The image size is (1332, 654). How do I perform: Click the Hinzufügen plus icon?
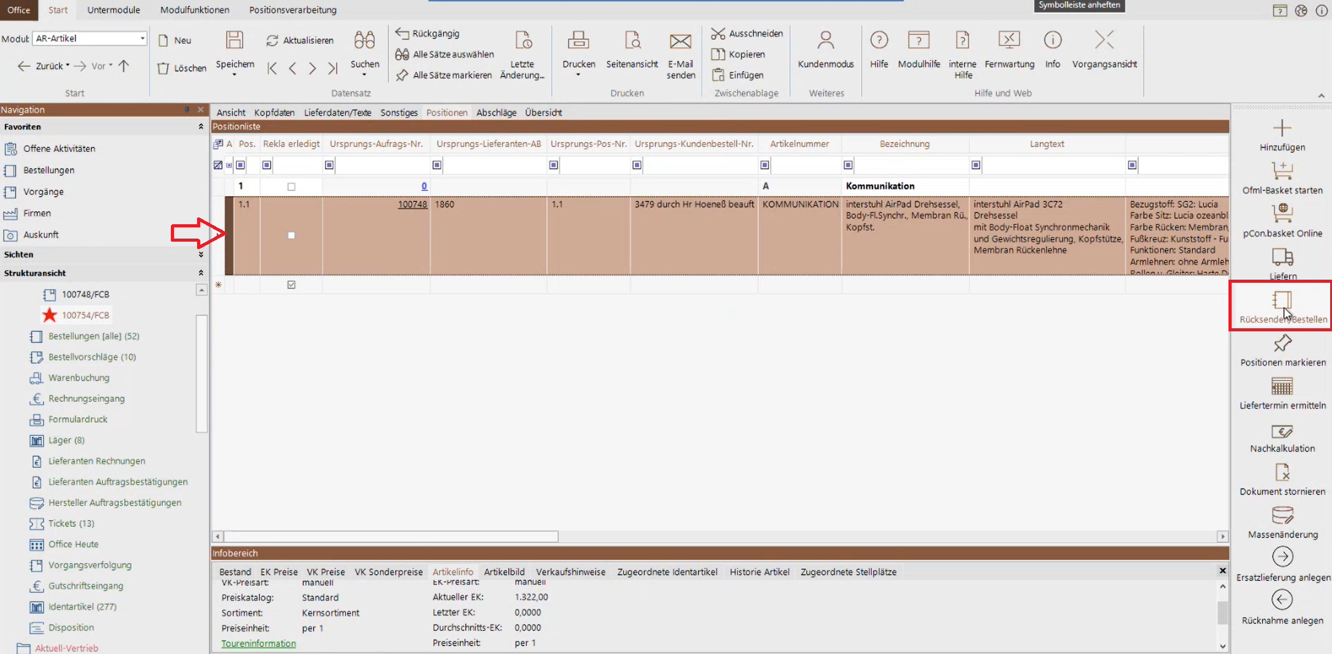click(x=1282, y=129)
